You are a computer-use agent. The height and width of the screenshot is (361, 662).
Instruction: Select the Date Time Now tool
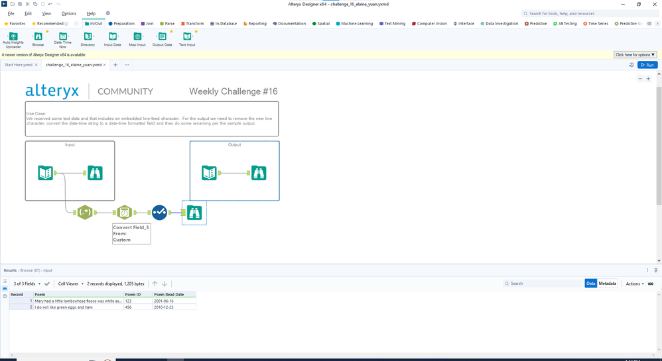[62, 39]
